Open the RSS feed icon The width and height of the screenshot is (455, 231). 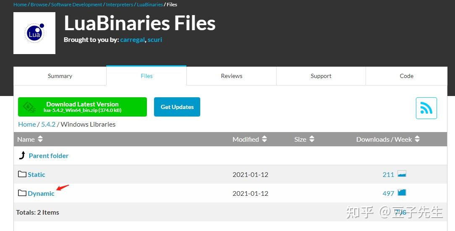point(426,108)
